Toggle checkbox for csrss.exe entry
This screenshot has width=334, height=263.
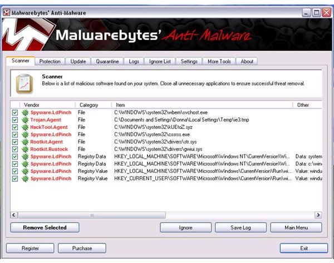[15, 135]
